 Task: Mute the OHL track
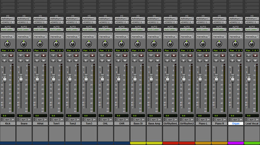click(109, 61)
